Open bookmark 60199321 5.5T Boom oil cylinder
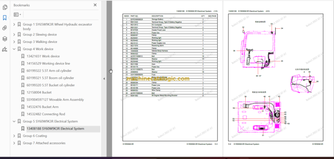This screenshot has height=159, width=334. click(50, 78)
